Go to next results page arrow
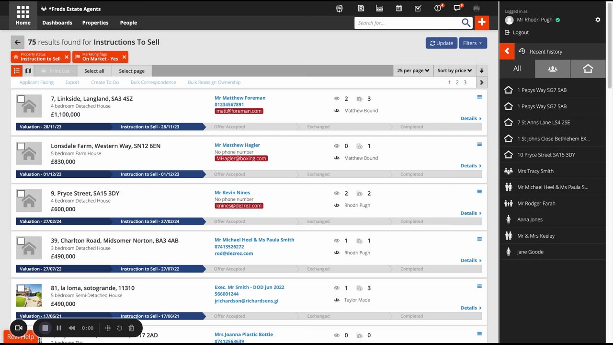 click(482, 82)
